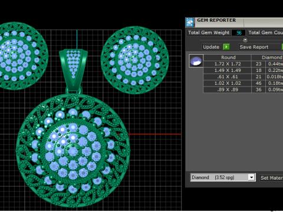Click the gem count cell 21
This screenshot has width=283, height=212.
(x=258, y=77)
